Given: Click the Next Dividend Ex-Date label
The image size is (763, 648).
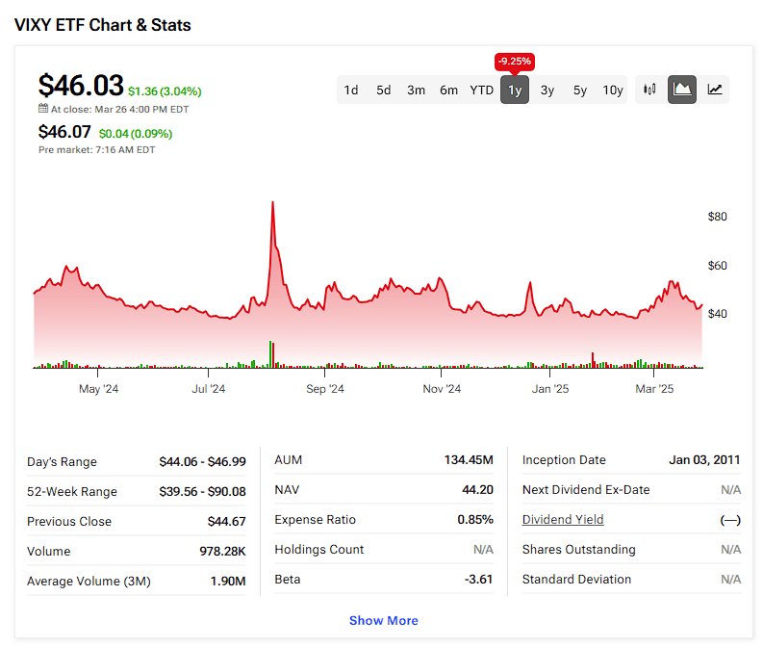Looking at the screenshot, I should 586,490.
